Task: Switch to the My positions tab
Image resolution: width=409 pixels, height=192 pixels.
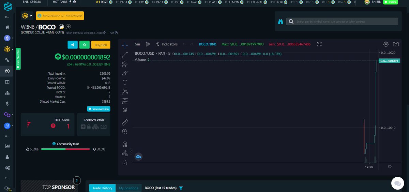Action: click(128, 188)
